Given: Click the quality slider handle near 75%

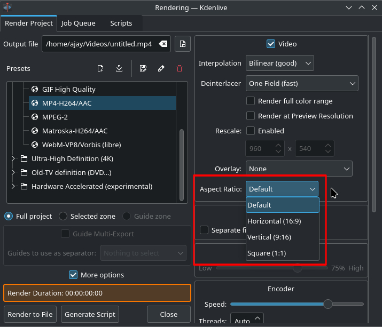Looking at the screenshot, I should pos(297,268).
